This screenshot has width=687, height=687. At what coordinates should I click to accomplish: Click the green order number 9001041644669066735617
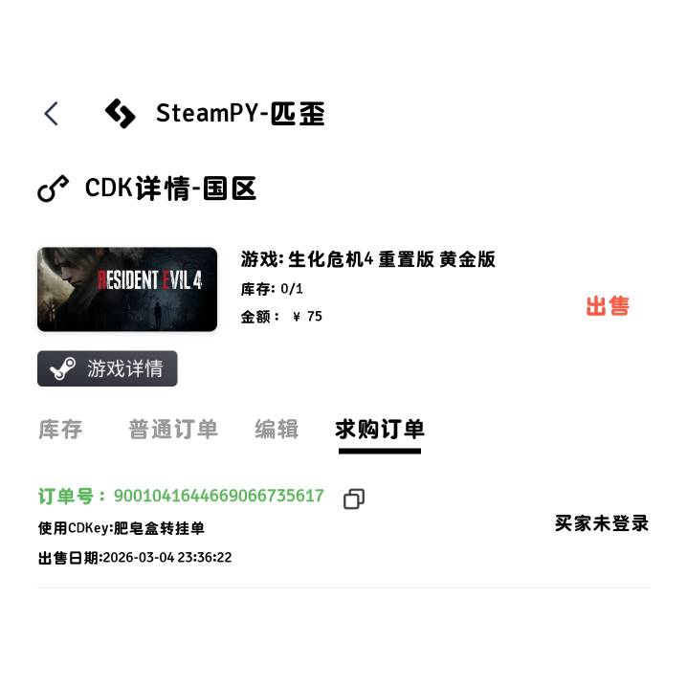click(x=218, y=496)
